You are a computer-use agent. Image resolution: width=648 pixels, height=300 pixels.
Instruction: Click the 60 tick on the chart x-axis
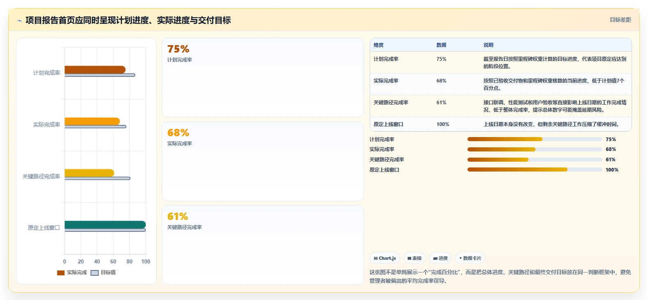pos(113,261)
